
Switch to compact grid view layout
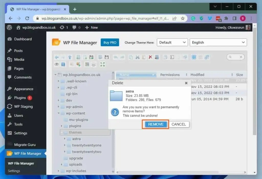click(x=201, y=57)
